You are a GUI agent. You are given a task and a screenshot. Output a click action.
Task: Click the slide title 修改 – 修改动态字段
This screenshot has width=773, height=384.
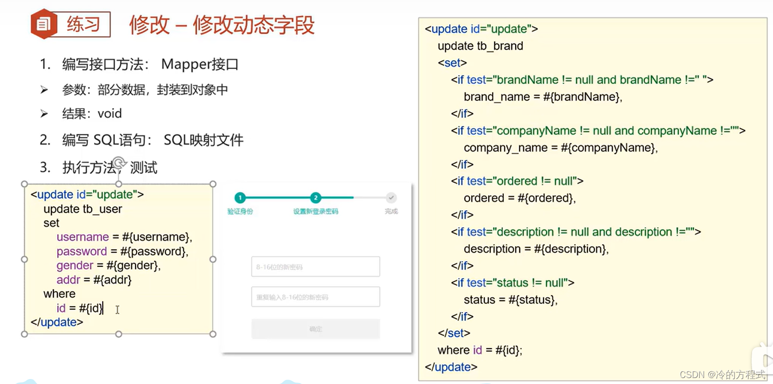coord(222,24)
